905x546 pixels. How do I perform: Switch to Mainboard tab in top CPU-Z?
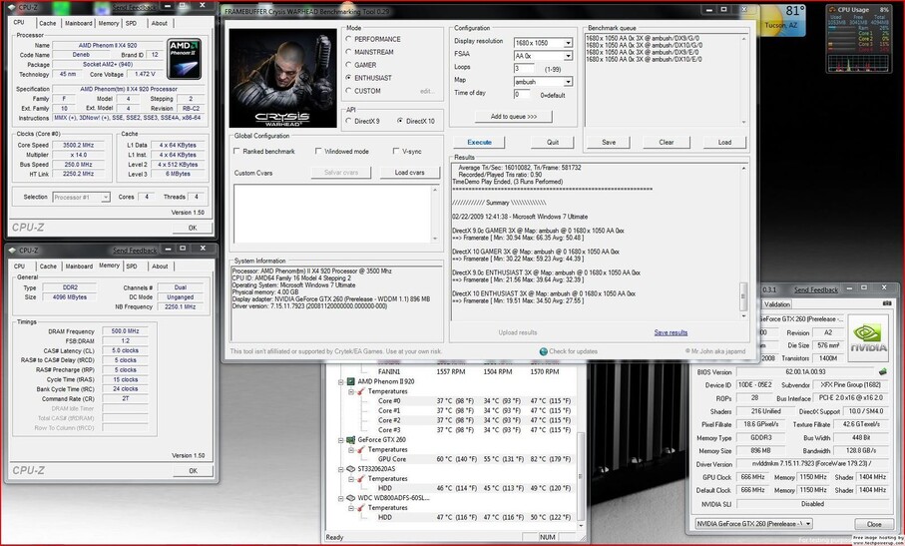tap(79, 23)
